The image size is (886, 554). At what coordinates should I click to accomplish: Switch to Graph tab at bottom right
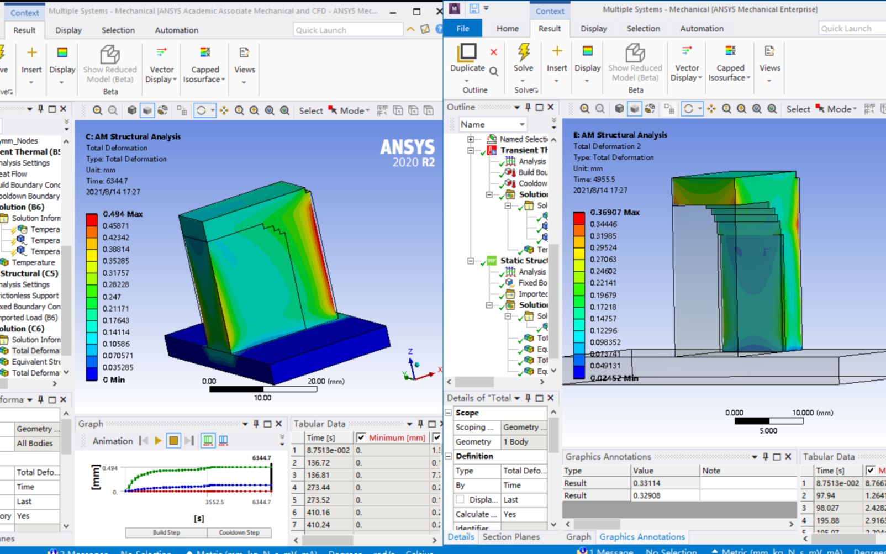click(578, 536)
